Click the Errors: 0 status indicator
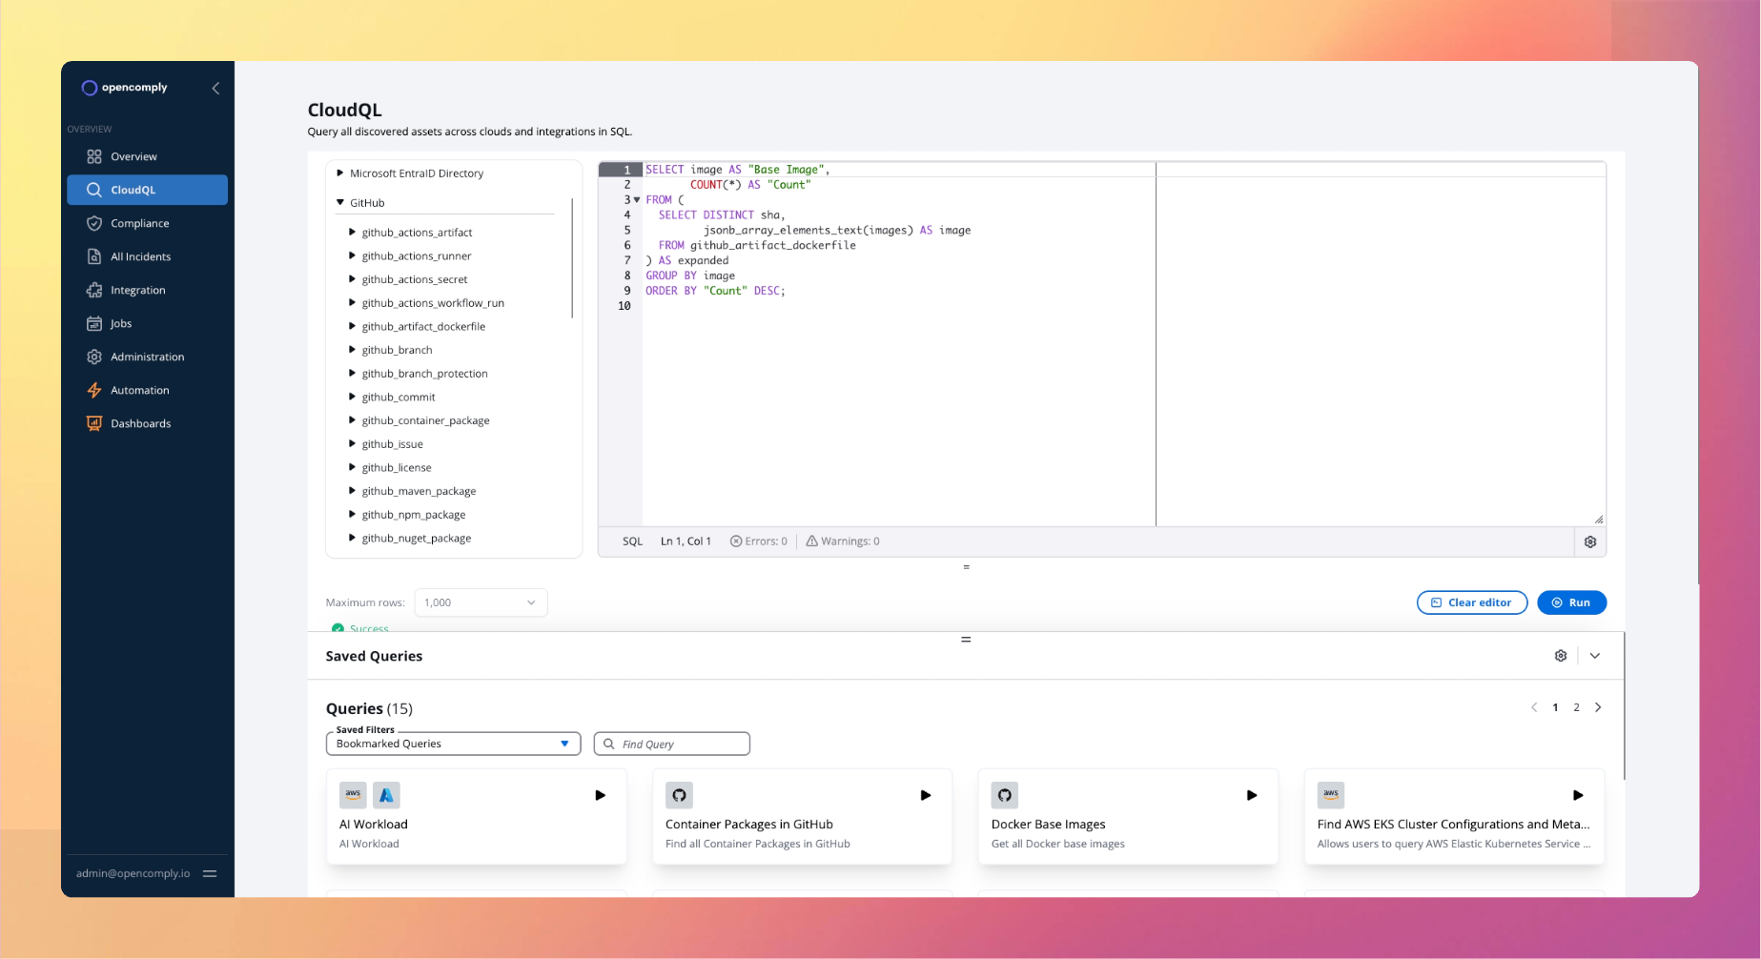Screen dimensions: 1761x959 (759, 541)
